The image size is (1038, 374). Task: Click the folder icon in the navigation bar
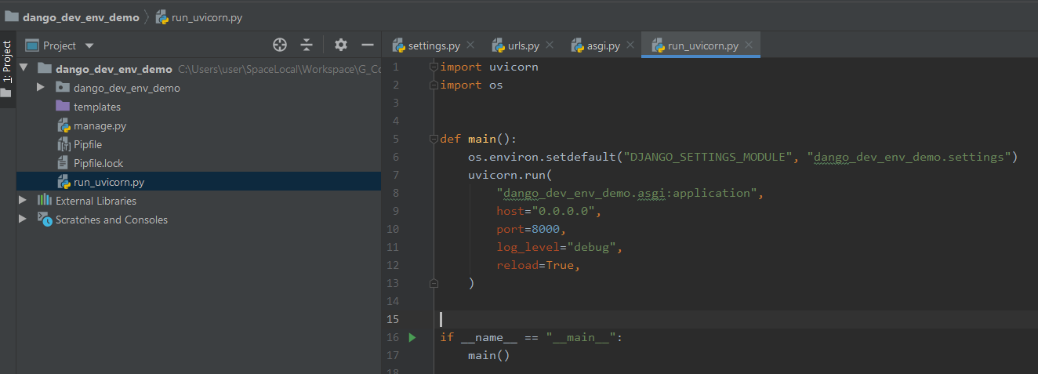(x=11, y=16)
